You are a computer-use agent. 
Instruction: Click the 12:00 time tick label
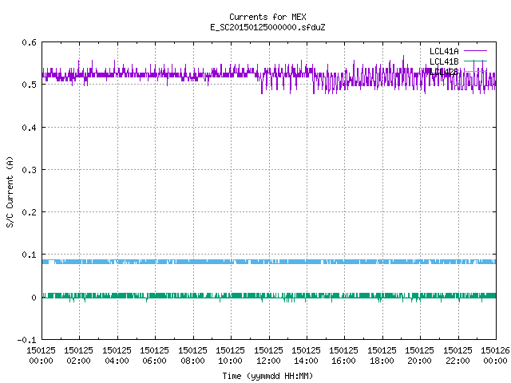click(268, 361)
